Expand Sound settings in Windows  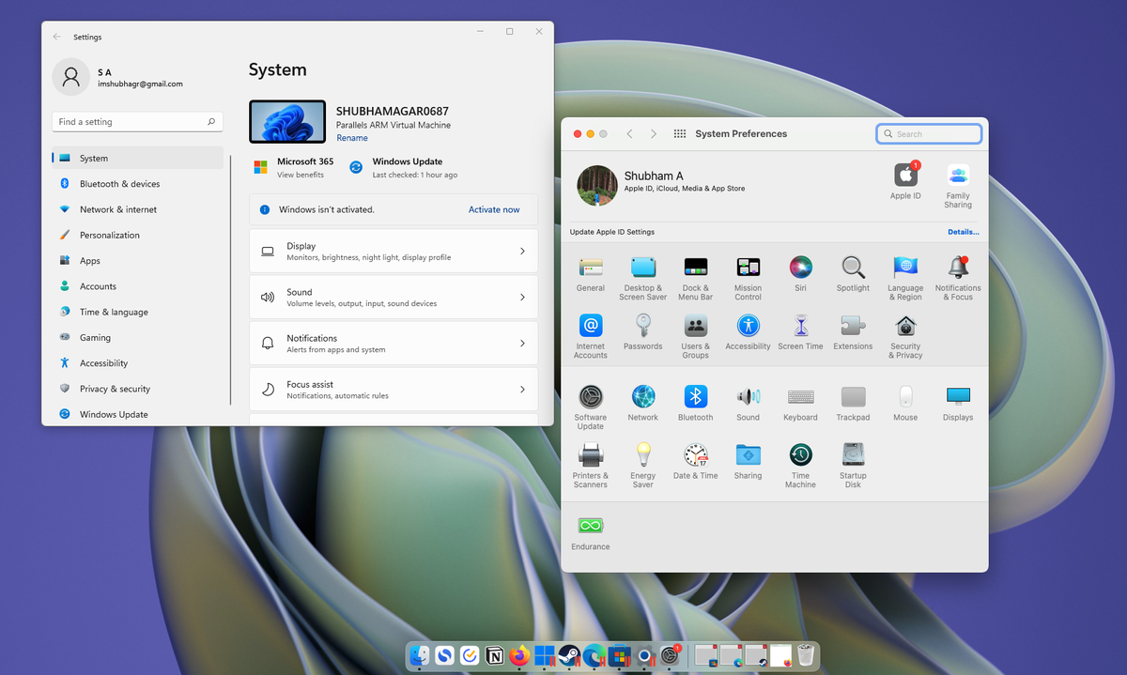[x=393, y=297]
